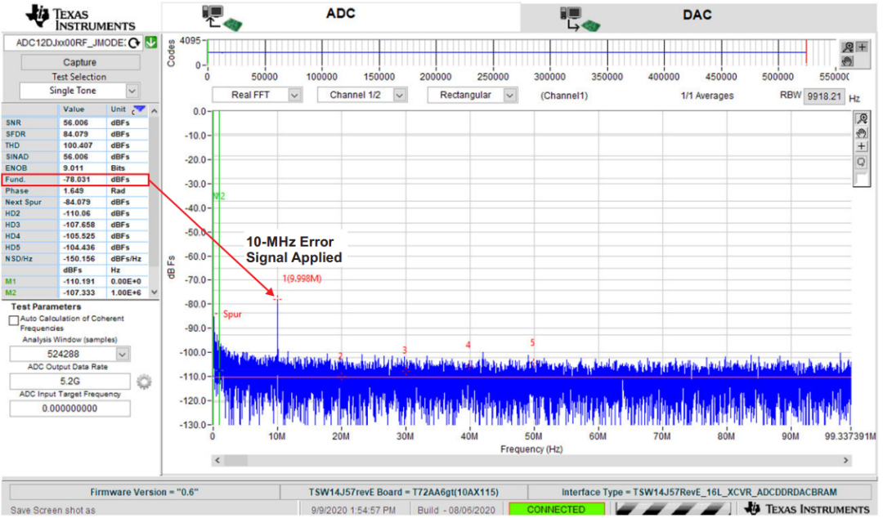
Task: Click the Capture button
Action: pyautogui.click(x=80, y=62)
